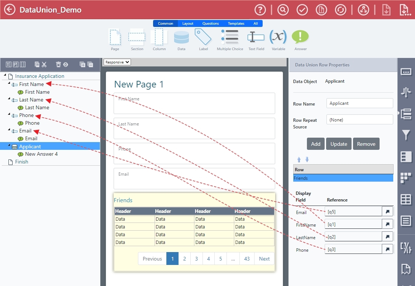Click the trash delete icon in tree toolbar
415x286 pixels.
(x=58, y=64)
